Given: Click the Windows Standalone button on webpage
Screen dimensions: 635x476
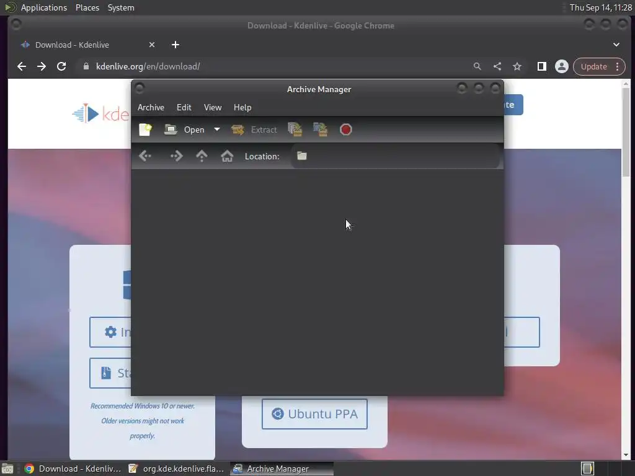Looking at the screenshot, I should [x=110, y=372].
